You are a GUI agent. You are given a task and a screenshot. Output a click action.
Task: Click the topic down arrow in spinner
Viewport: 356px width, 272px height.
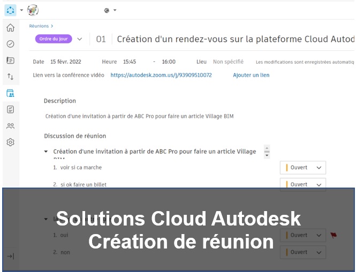pyautogui.click(x=267, y=156)
